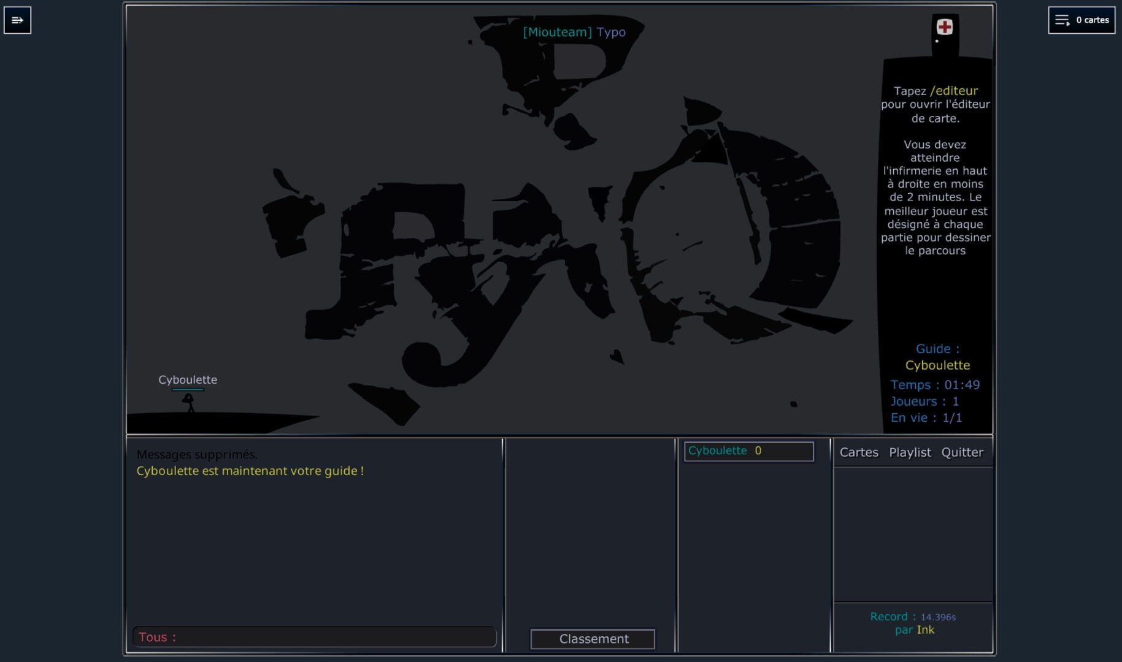The width and height of the screenshot is (1122, 662).
Task: Click the yellow Cyboulette name under Guide
Action: 937,365
